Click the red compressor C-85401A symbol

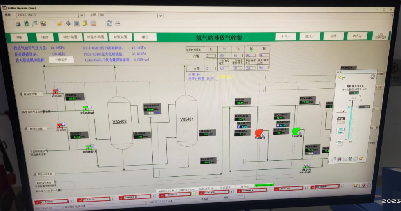coord(259,132)
